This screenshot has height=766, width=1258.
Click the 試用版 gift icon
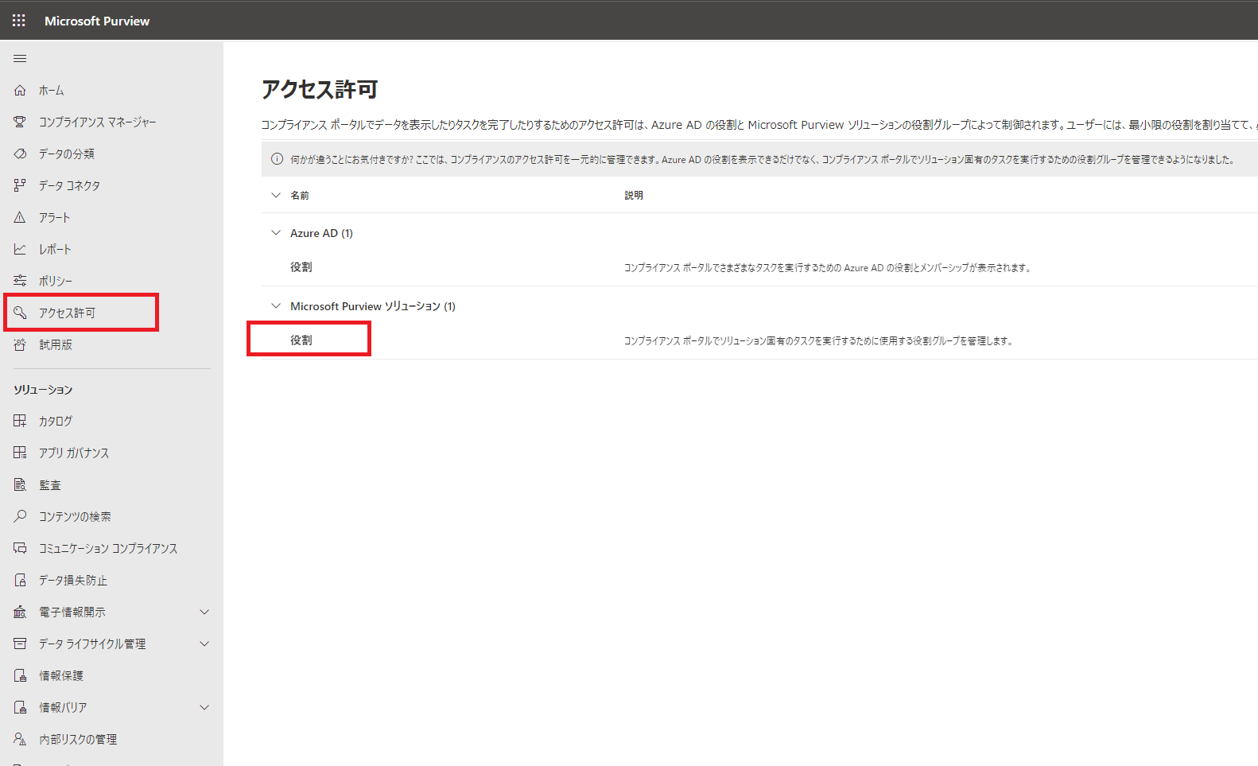tap(20, 345)
